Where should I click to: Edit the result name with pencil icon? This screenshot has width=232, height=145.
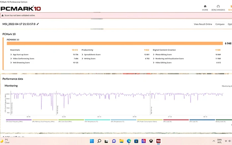click(x=38, y=24)
